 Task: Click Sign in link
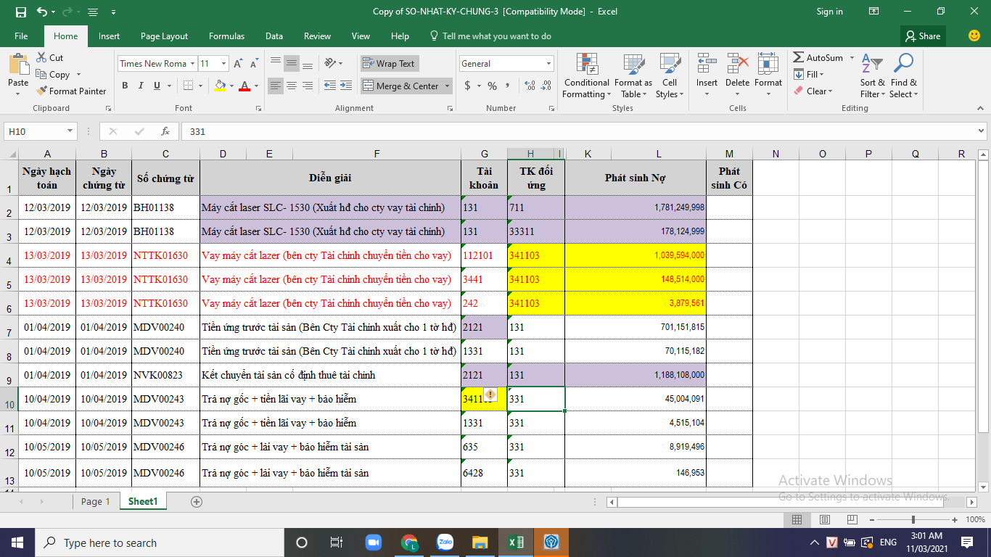[x=829, y=12]
